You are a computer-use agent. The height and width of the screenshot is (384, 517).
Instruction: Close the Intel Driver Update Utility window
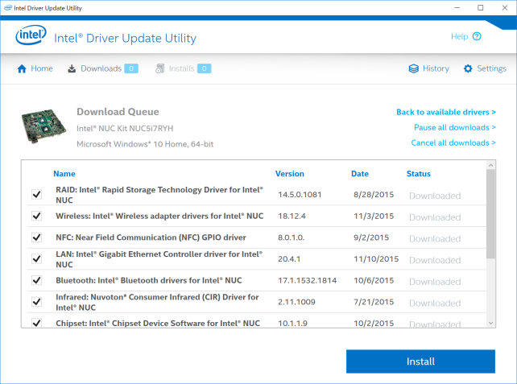pyautogui.click(x=505, y=7)
